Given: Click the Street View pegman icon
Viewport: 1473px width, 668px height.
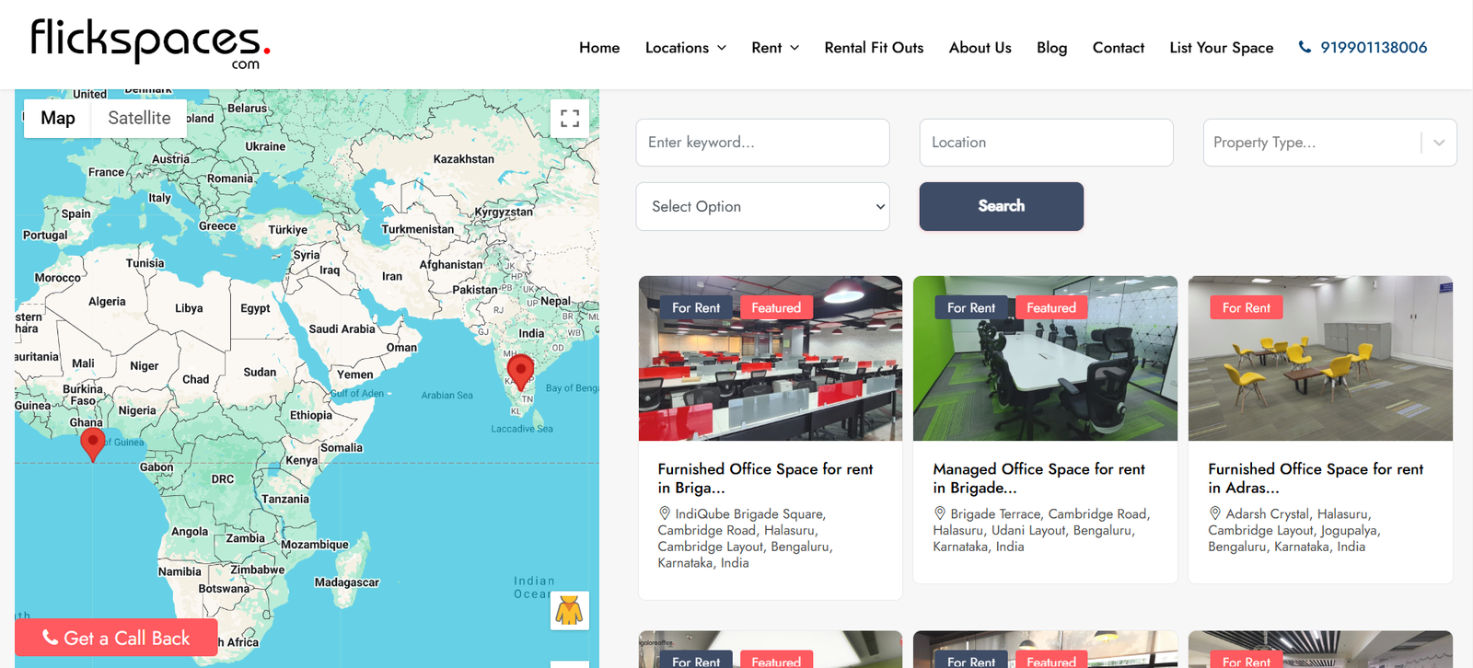Looking at the screenshot, I should [569, 611].
